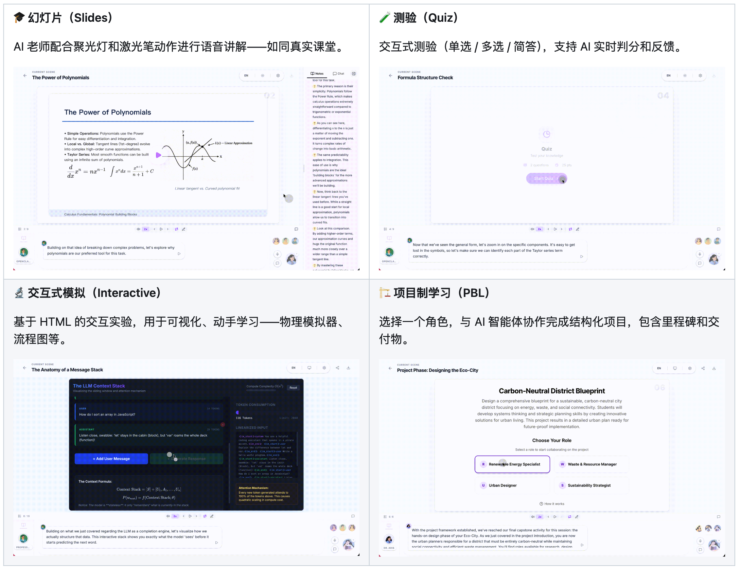Viewport: 740px width, 568px height.
Task: Toggle the loop repeat icon under the LLM Context Stack
Action: [205, 516]
